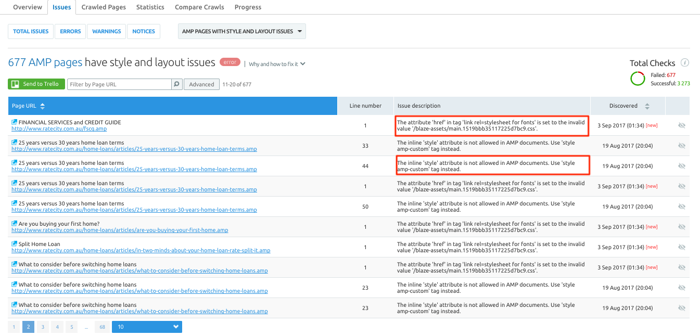Image resolution: width=700 pixels, height=336 pixels.
Task: Expand 'Why and how to fix it'
Action: pyautogui.click(x=277, y=64)
